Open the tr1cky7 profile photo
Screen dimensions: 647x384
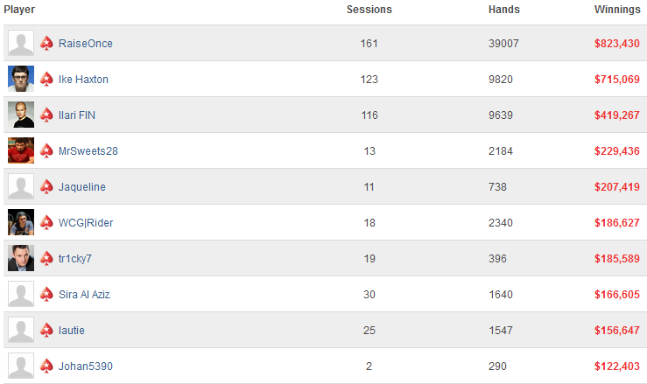coord(21,258)
